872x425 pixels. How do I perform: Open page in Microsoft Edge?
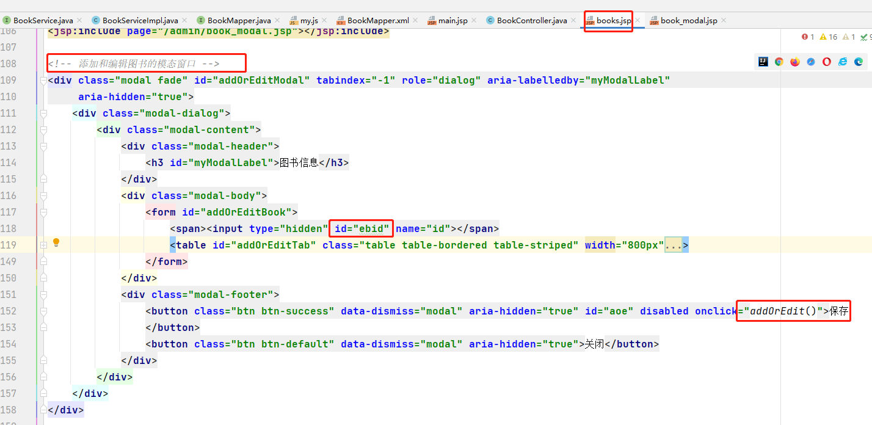(859, 62)
